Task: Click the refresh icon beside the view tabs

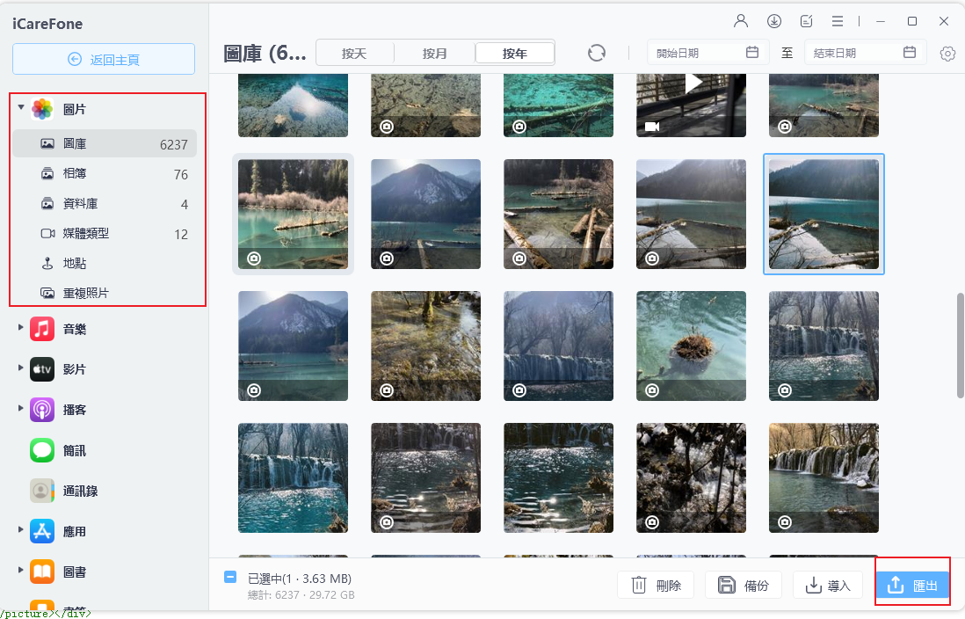Action: coord(597,53)
